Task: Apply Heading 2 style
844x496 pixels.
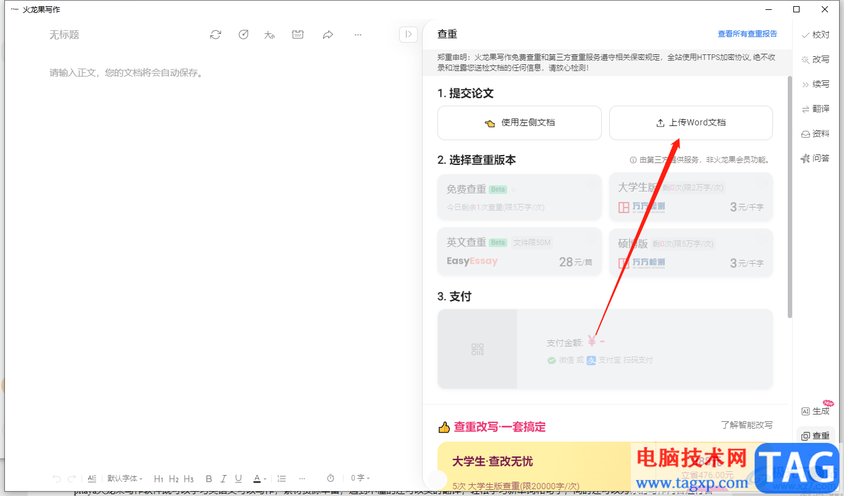Action: 174,479
